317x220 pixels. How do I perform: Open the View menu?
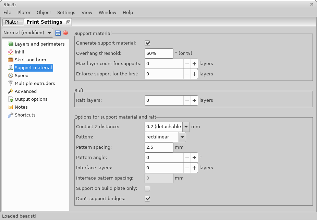87,13
